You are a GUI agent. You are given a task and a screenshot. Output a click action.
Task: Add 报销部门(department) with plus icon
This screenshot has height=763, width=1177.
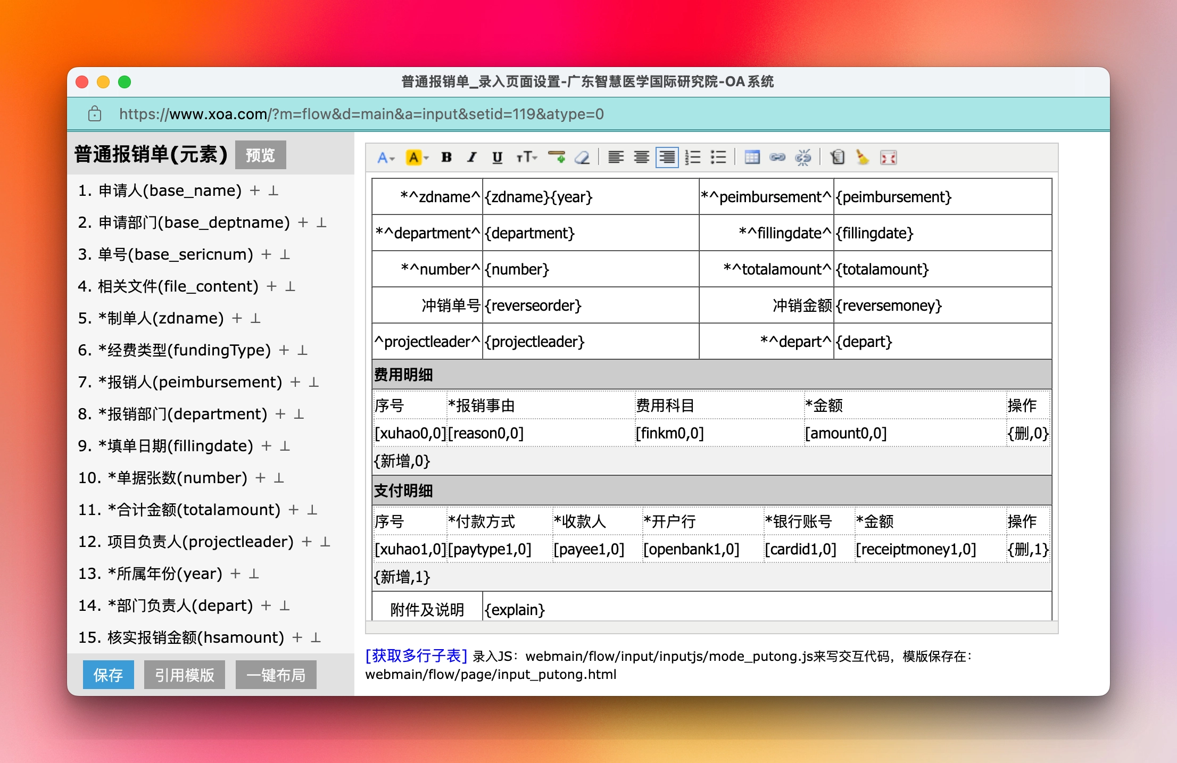click(x=280, y=414)
